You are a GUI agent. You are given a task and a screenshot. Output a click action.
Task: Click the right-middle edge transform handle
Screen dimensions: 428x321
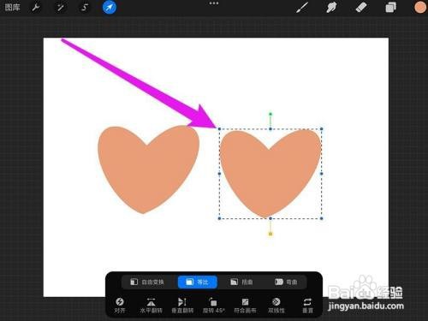322,174
